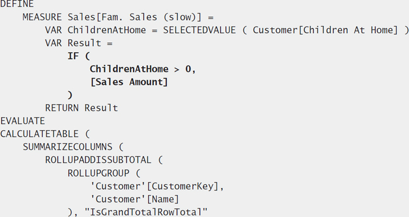Click Customer[Children At Home] column reference
Screen dimensions: 409x217
click(x=325, y=30)
